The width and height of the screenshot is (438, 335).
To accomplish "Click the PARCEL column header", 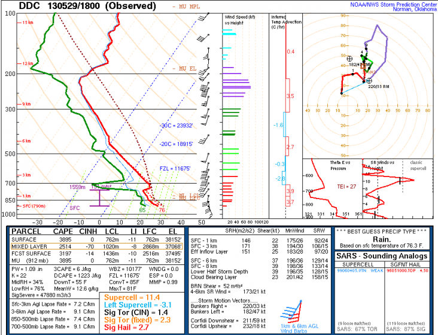I will pyautogui.click(x=26, y=232).
